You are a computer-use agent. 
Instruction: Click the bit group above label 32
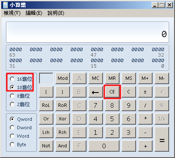point(158,49)
